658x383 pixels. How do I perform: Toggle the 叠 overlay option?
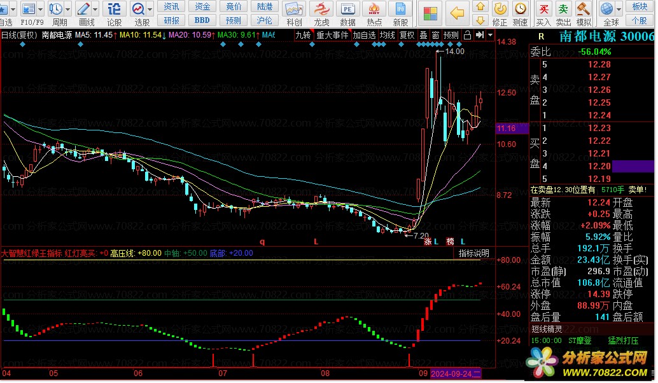pyautogui.click(x=424, y=35)
